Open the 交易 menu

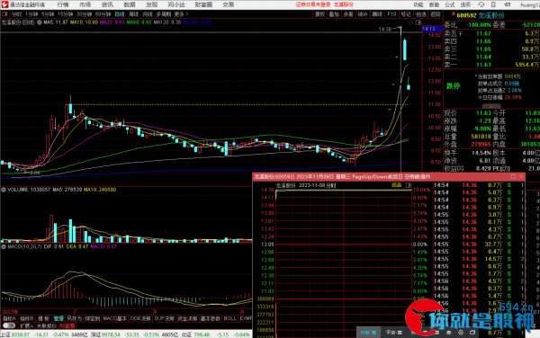[x=229, y=4]
